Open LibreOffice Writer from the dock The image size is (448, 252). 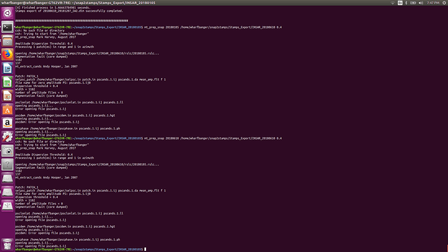7,68
